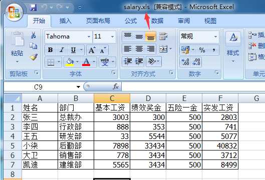This screenshot has height=180, width=265.
Task: Decrease indent in alignment group
Action: (x=128, y=61)
